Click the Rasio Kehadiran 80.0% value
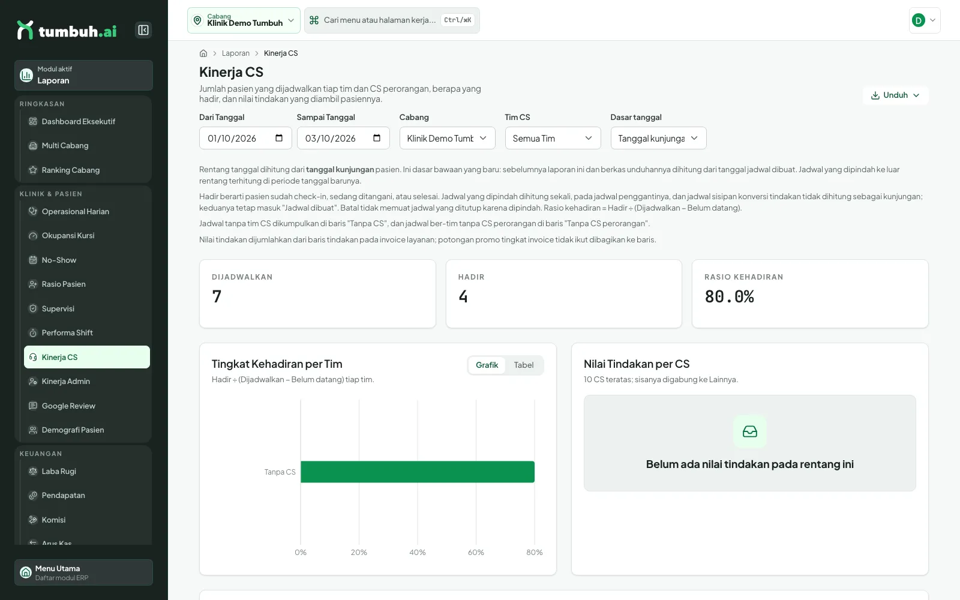Viewport: 960px width, 600px height. click(729, 296)
